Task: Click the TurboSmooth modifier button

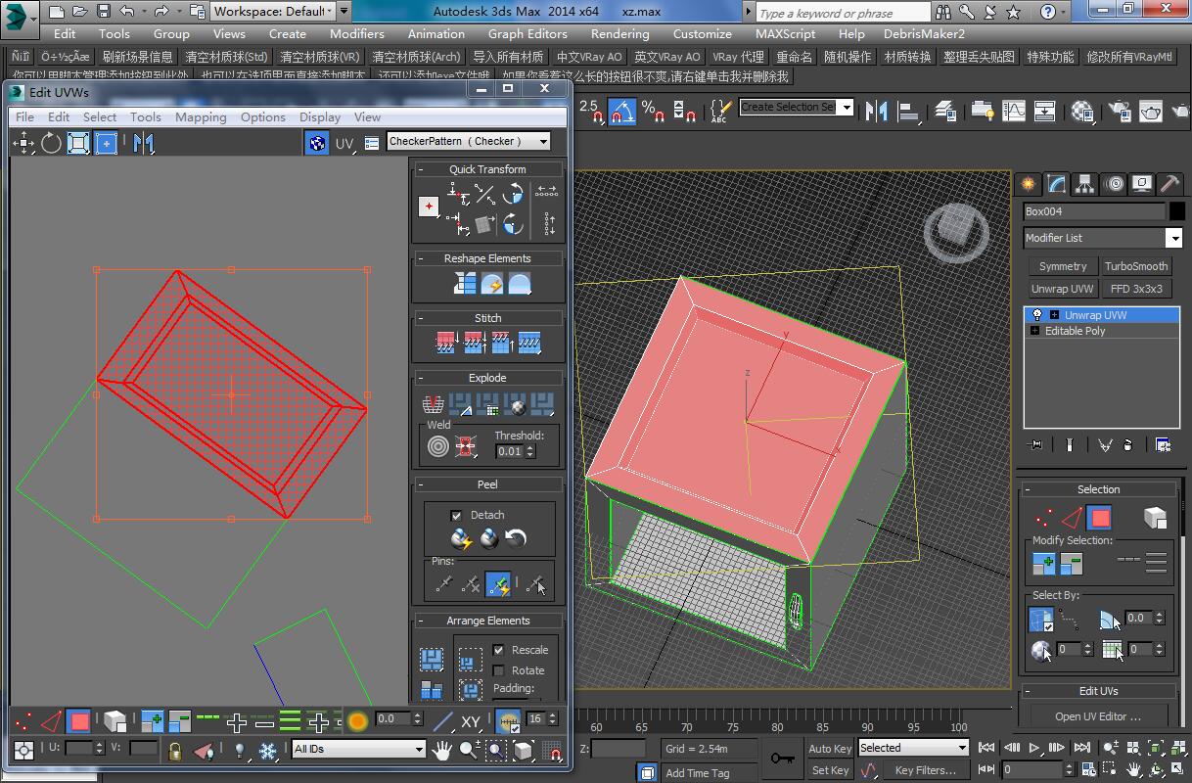Action: pyautogui.click(x=1136, y=266)
